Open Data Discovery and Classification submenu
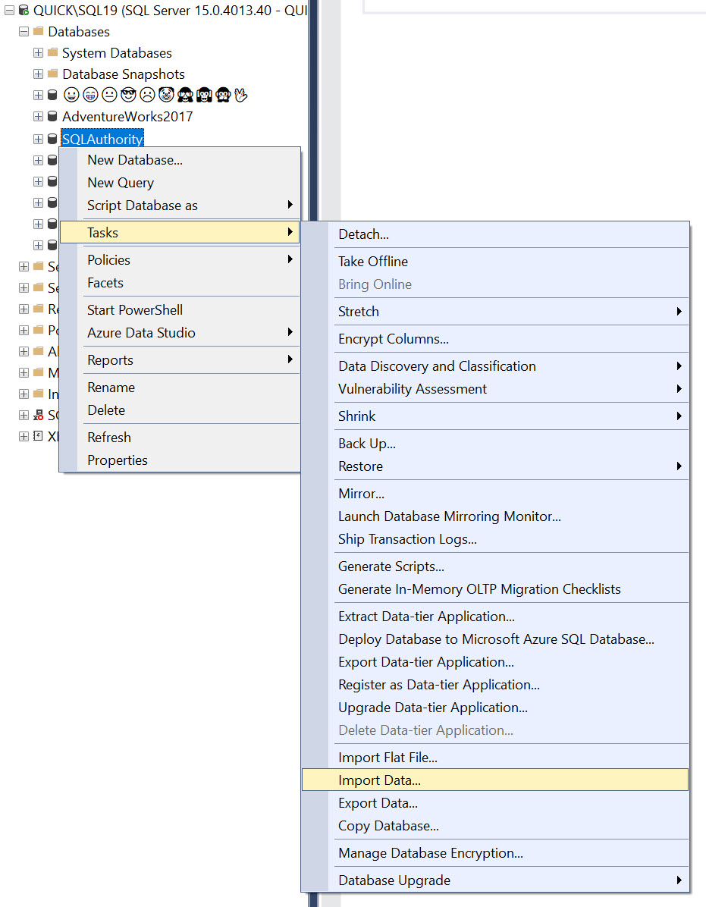 [495, 366]
